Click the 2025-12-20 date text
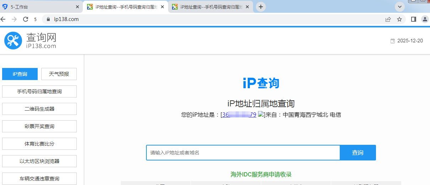The height and width of the screenshot is (185, 430). click(x=410, y=41)
